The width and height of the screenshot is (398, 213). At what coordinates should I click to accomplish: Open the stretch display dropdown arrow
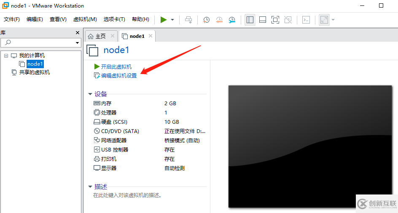(x=333, y=20)
